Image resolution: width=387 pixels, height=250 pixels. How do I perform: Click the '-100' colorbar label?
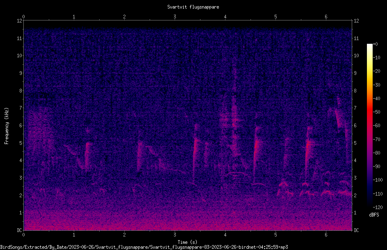[378, 180]
